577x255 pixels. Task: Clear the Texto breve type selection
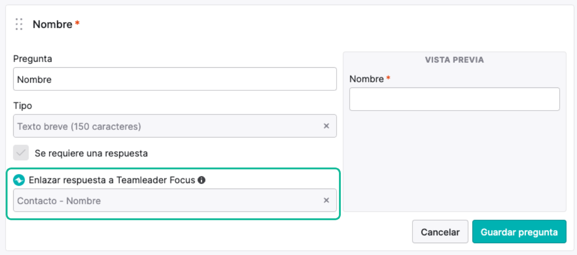[x=326, y=126]
